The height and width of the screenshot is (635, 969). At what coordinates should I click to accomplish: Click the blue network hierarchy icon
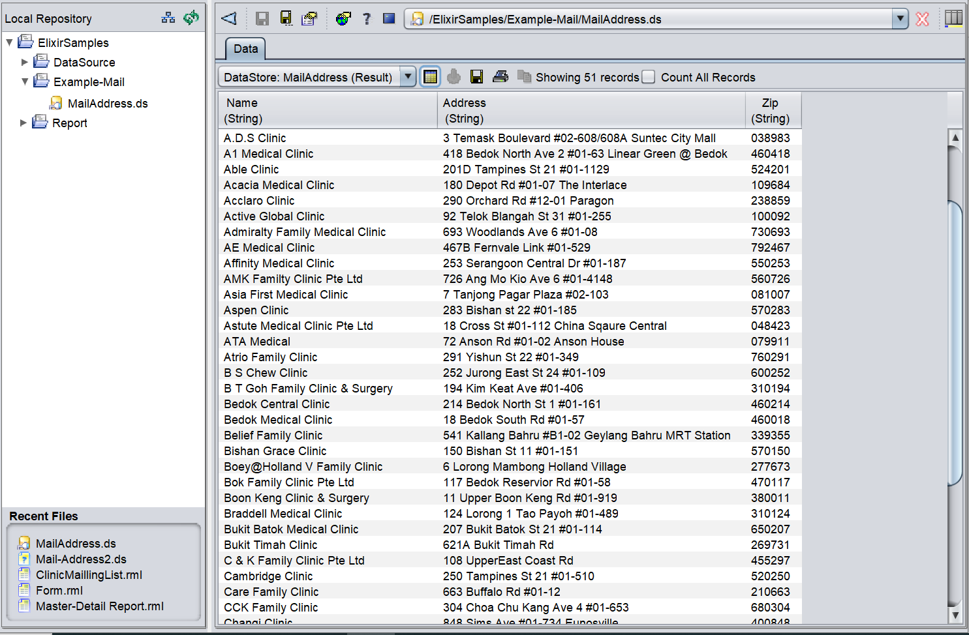coord(168,18)
